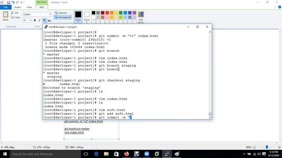Toggle Underline formatting
The width and height of the screenshot is (282, 158).
44,20
